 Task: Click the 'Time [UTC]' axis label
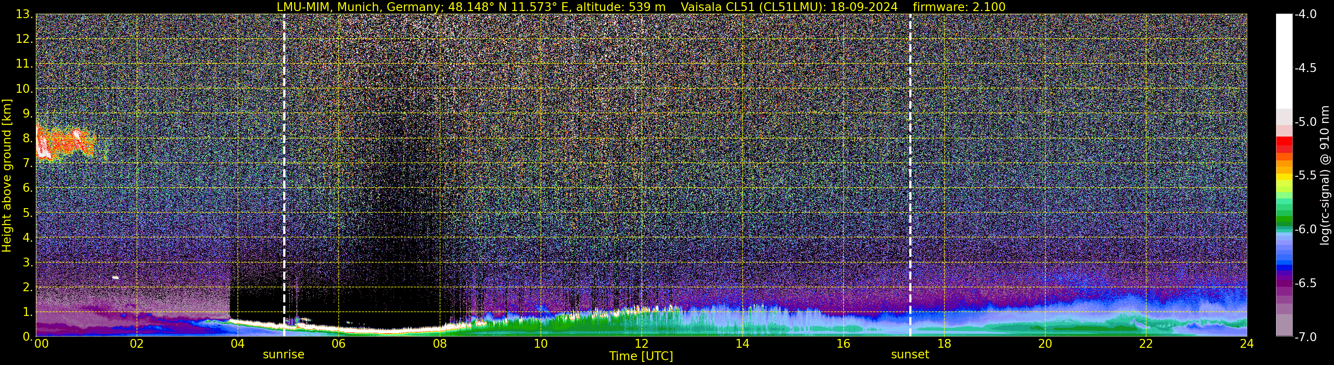click(x=641, y=356)
